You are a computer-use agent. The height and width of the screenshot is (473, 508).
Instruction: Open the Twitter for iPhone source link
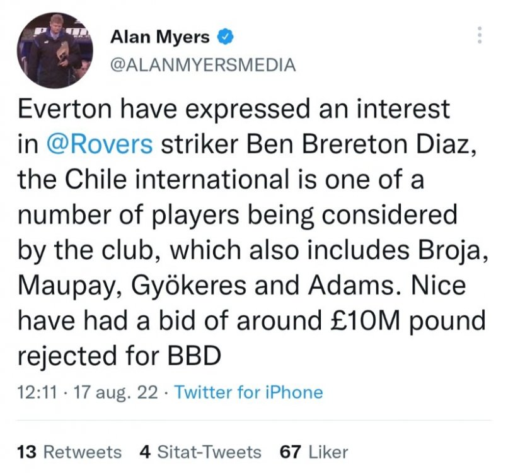click(248, 392)
